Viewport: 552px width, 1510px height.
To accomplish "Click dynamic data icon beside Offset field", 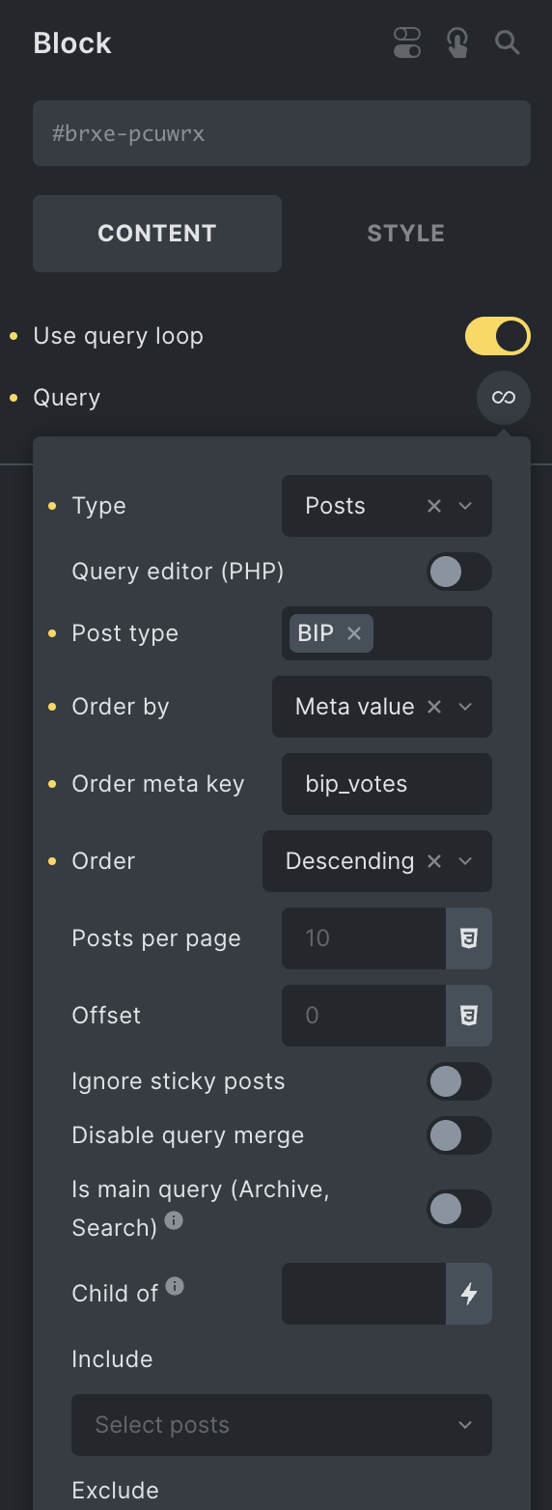I will [x=469, y=1016].
